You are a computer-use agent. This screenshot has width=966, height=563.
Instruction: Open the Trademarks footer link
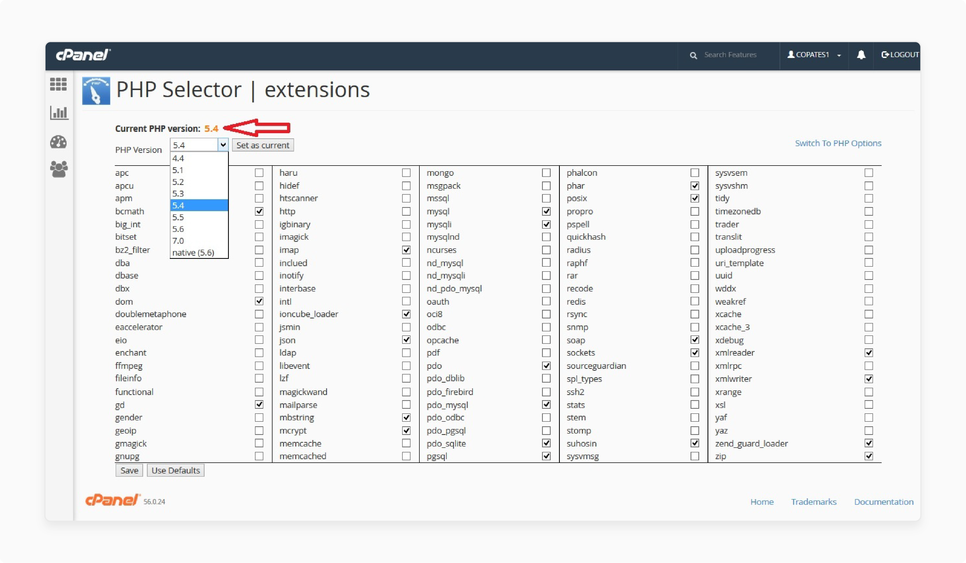point(813,502)
